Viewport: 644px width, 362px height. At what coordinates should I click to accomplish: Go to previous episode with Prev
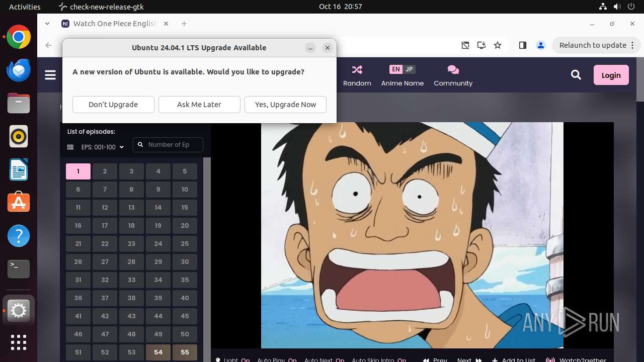[x=435, y=359]
